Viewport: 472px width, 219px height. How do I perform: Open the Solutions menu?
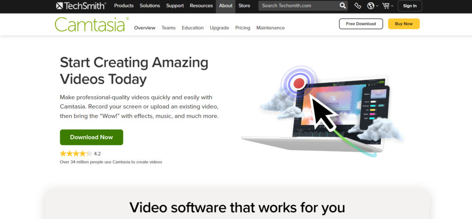pyautogui.click(x=150, y=6)
